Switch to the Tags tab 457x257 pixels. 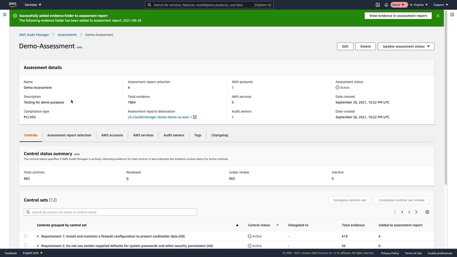click(198, 135)
